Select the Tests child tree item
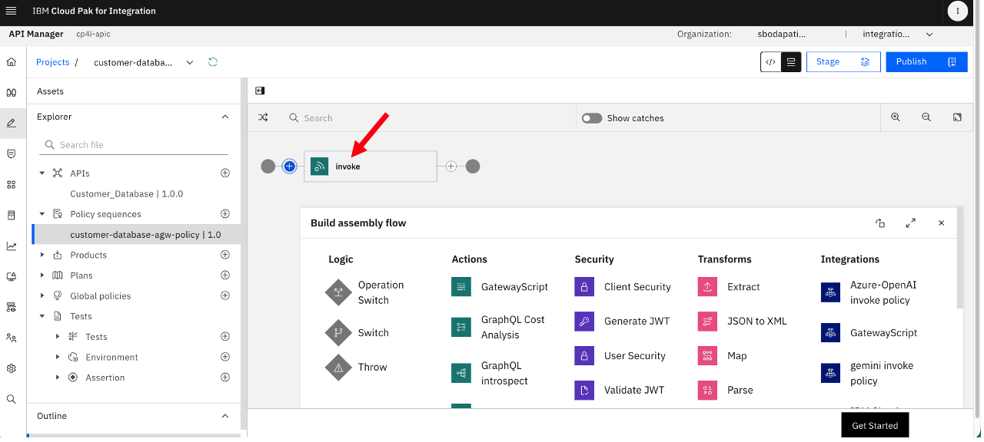This screenshot has height=442, width=984. click(97, 337)
